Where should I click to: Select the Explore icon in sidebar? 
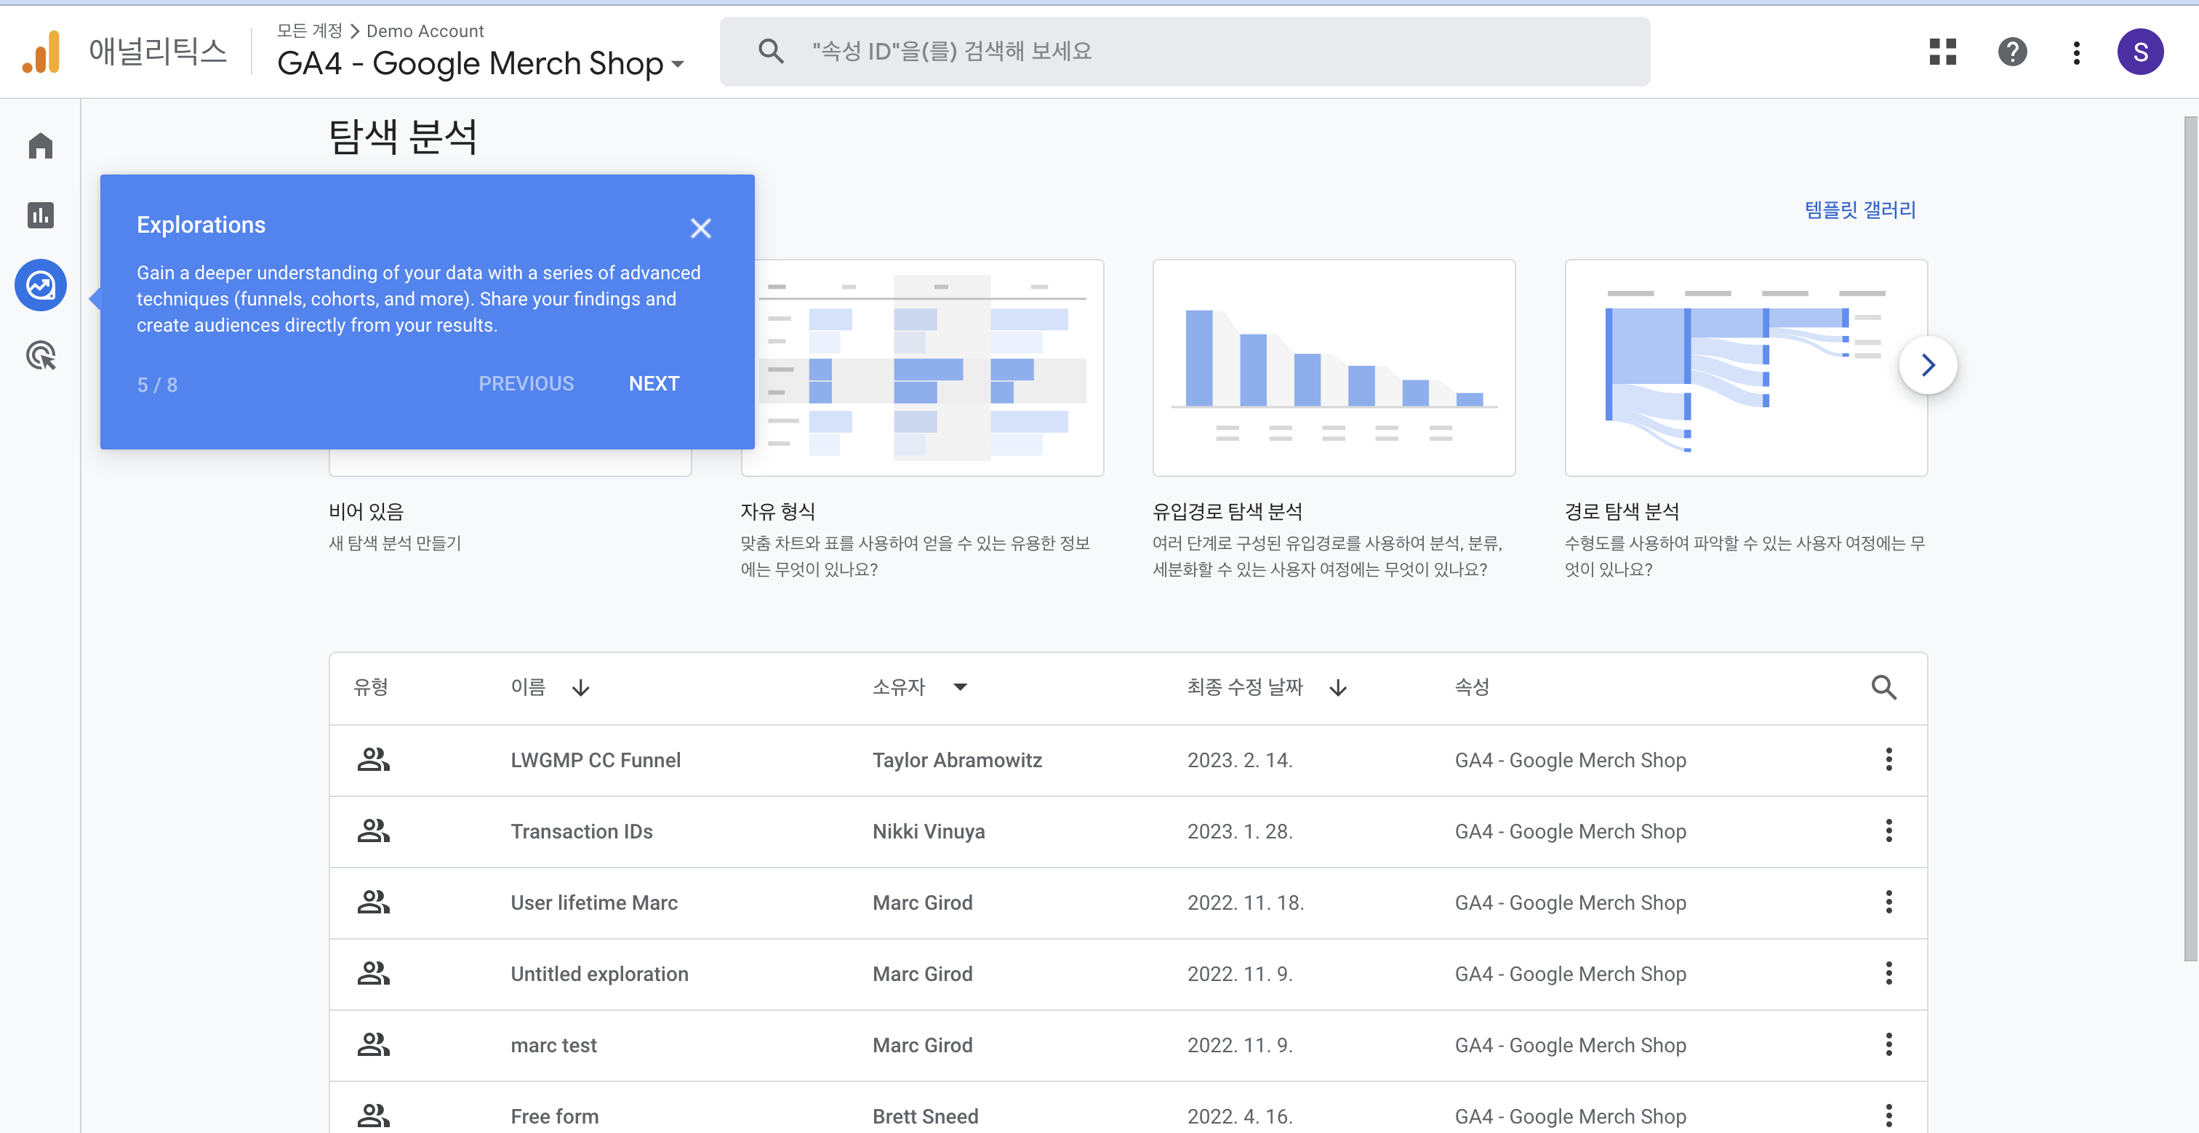click(40, 285)
